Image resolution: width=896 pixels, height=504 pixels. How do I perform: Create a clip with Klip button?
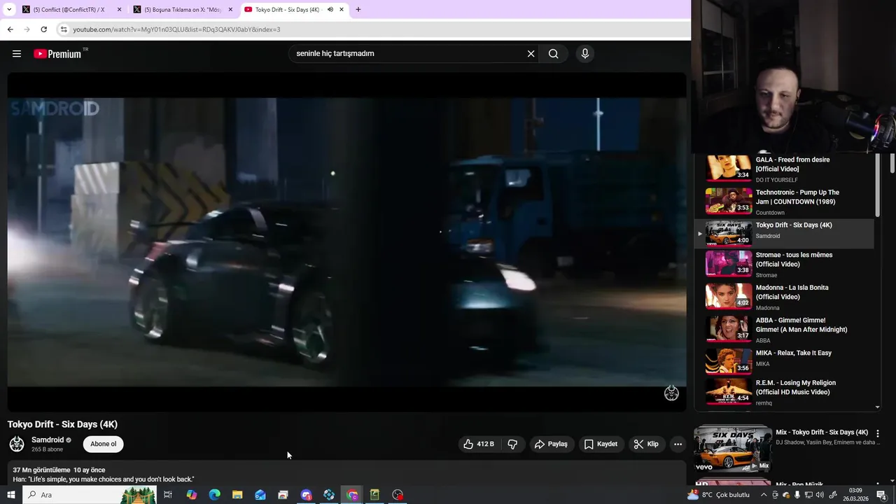[x=646, y=444]
